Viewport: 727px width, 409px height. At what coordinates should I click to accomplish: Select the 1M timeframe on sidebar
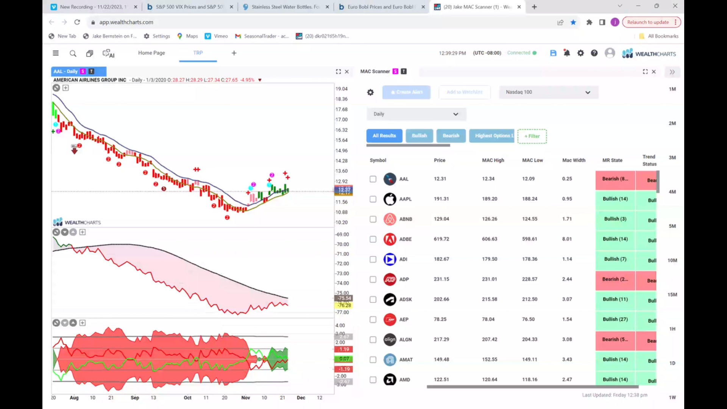click(672, 89)
